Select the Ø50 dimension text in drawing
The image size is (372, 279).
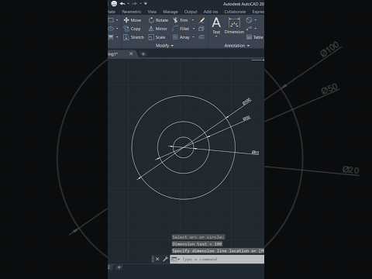point(246,119)
